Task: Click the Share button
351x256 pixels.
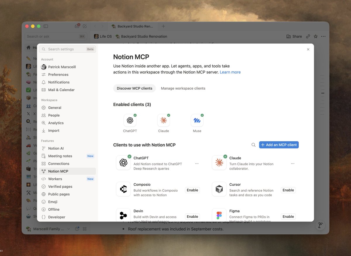Action: click(x=294, y=36)
